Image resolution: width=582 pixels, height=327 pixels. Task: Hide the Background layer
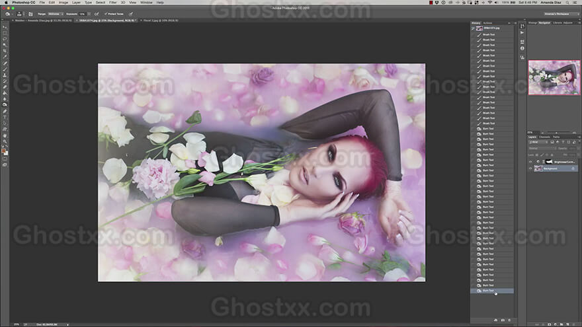pyautogui.click(x=530, y=168)
